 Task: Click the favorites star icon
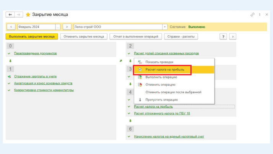click(x=28, y=15)
